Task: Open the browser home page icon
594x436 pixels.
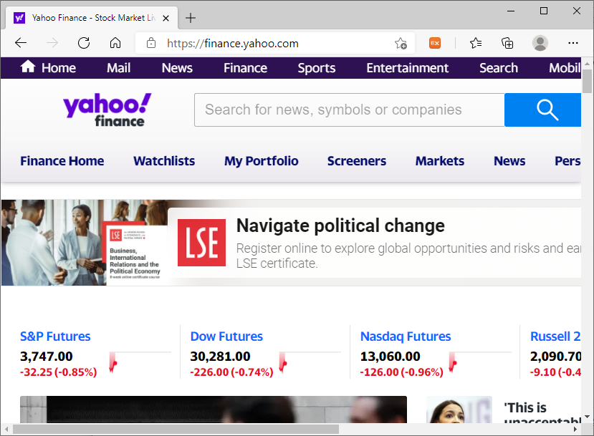Action: 115,43
